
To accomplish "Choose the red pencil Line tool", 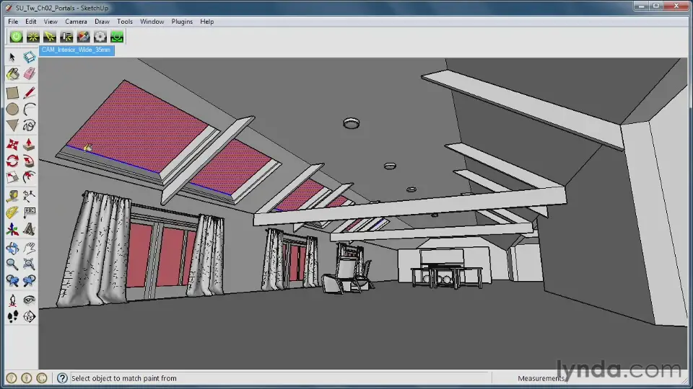I will [29, 93].
